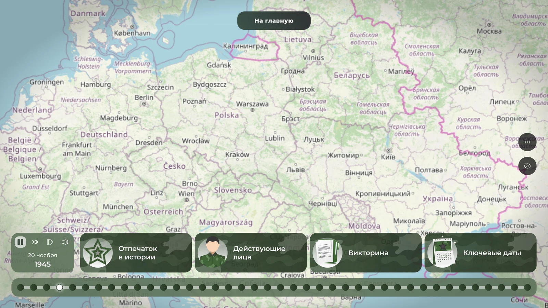This screenshot has height=308, width=548.
Task: Click the Deutschland country label
Action: click(x=104, y=134)
